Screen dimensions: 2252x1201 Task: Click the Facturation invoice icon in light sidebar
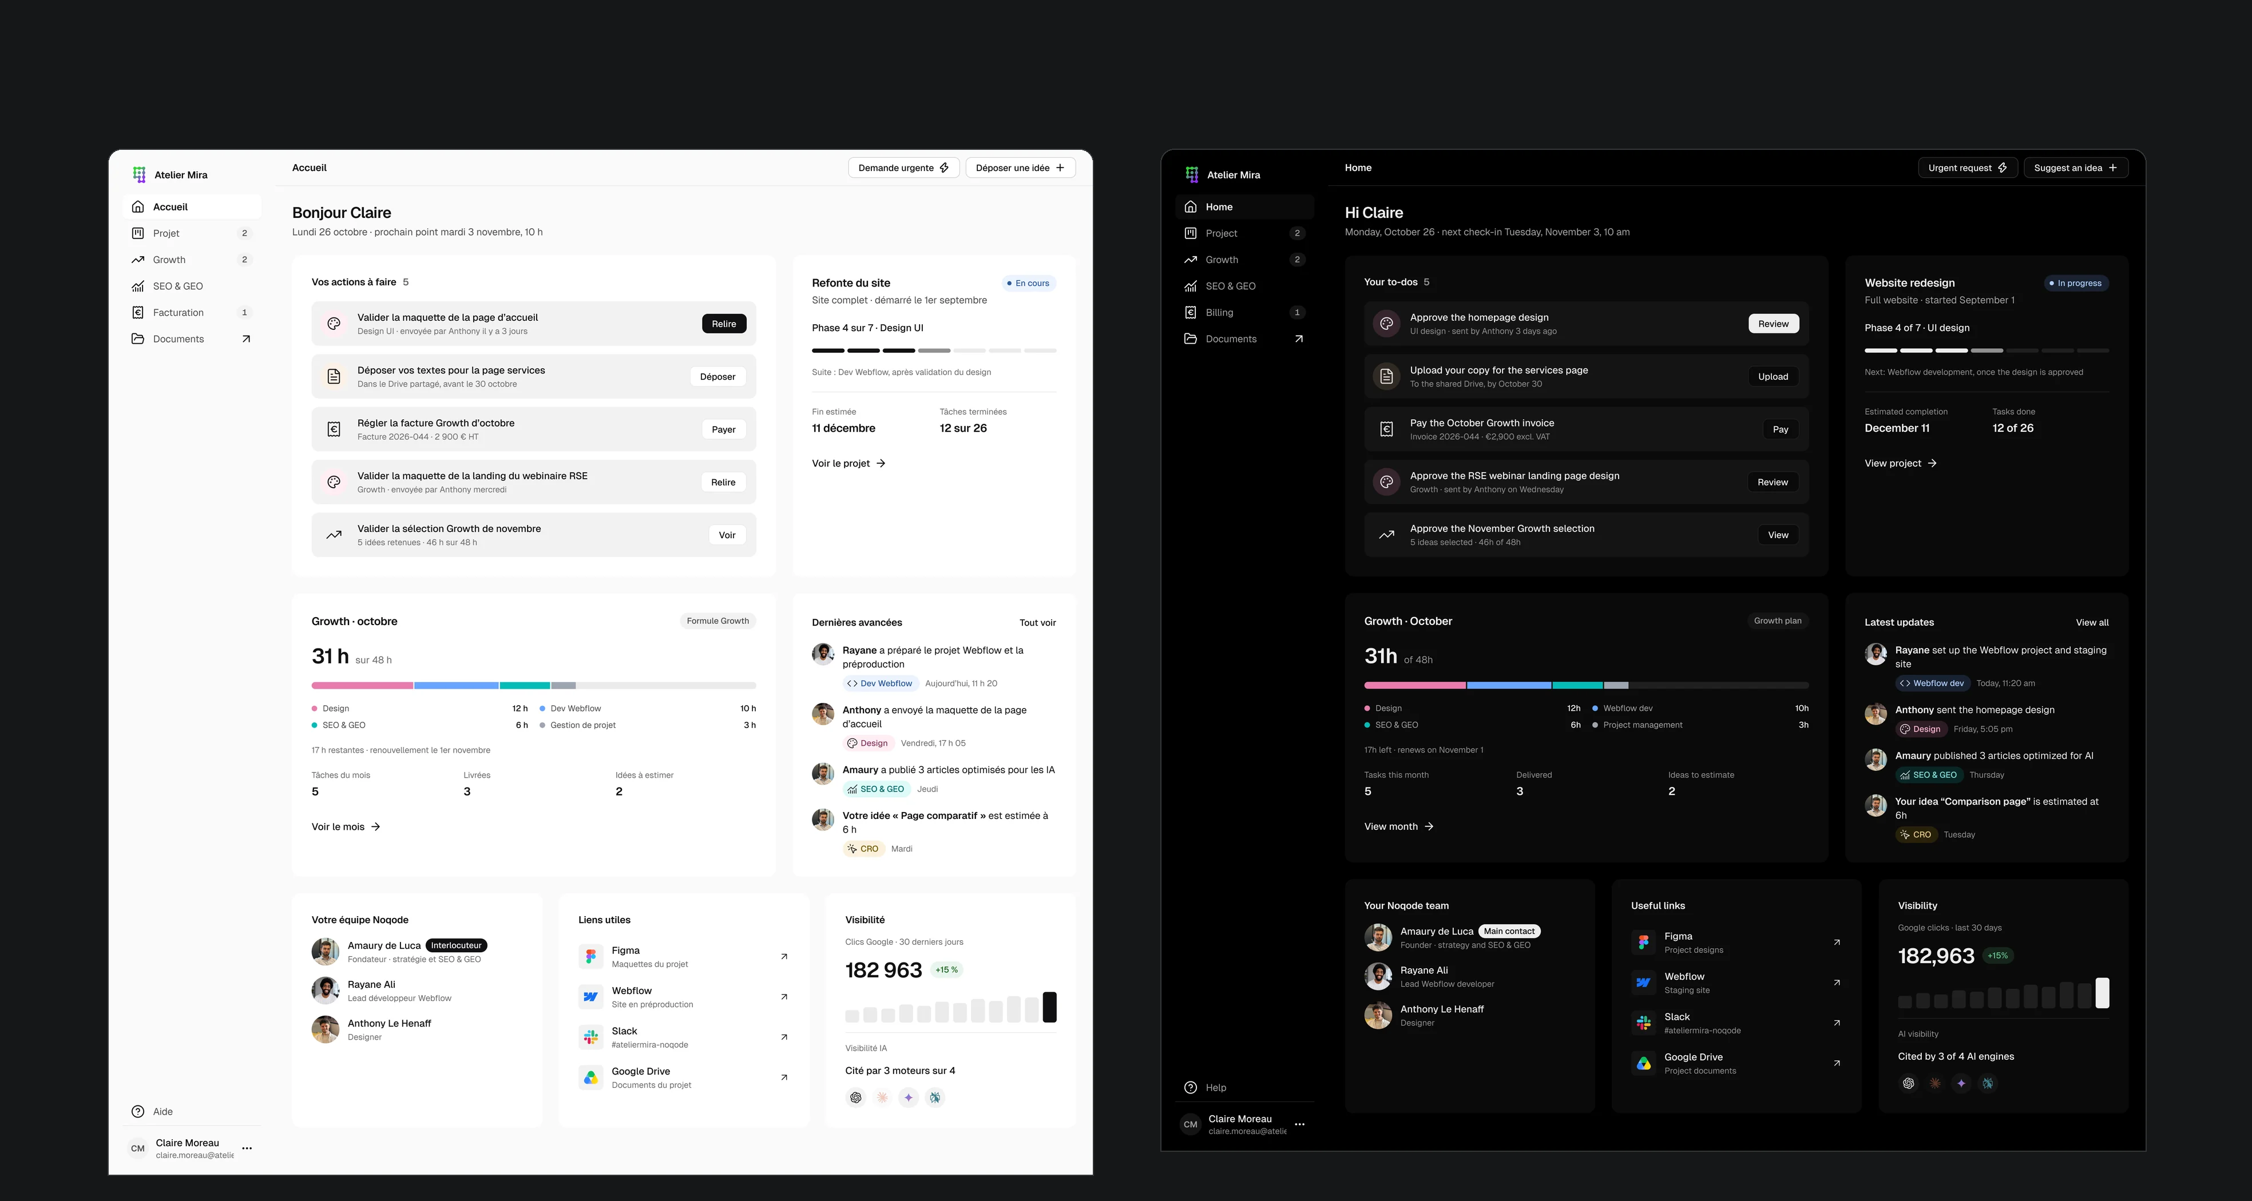pyautogui.click(x=138, y=313)
